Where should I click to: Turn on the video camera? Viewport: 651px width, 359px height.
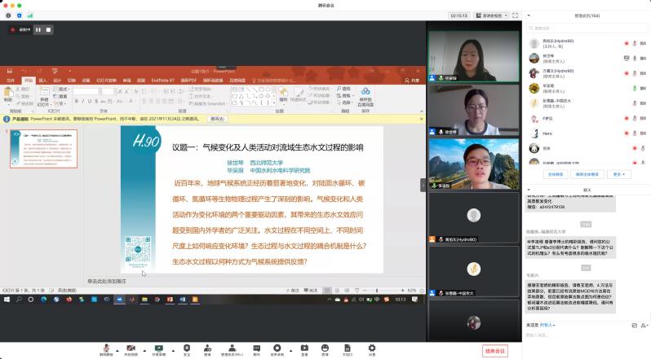point(131,348)
